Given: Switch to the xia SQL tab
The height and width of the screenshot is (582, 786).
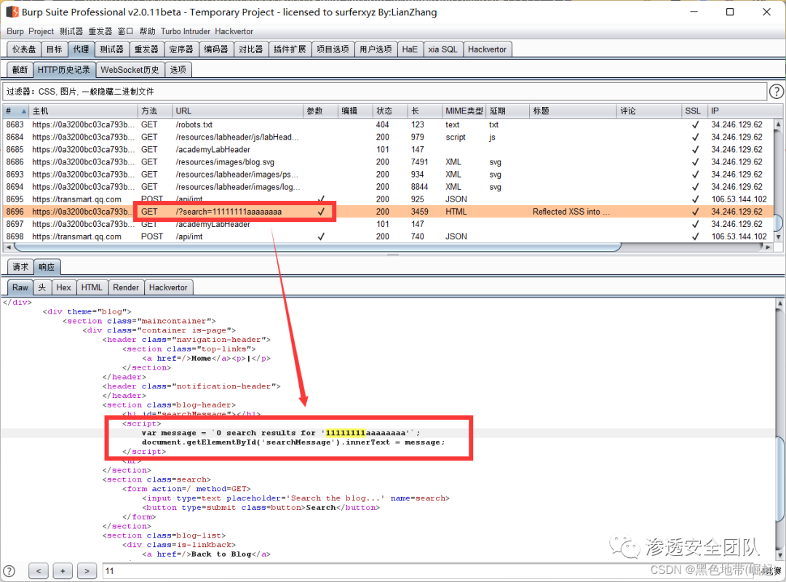Looking at the screenshot, I should point(442,49).
